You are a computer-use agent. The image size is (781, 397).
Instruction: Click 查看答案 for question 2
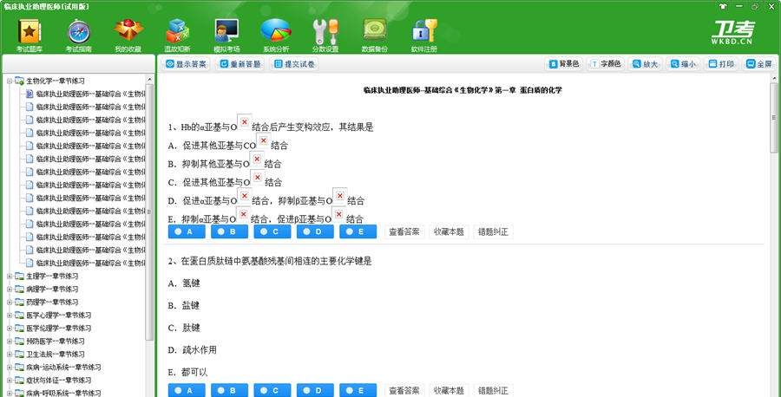(404, 391)
